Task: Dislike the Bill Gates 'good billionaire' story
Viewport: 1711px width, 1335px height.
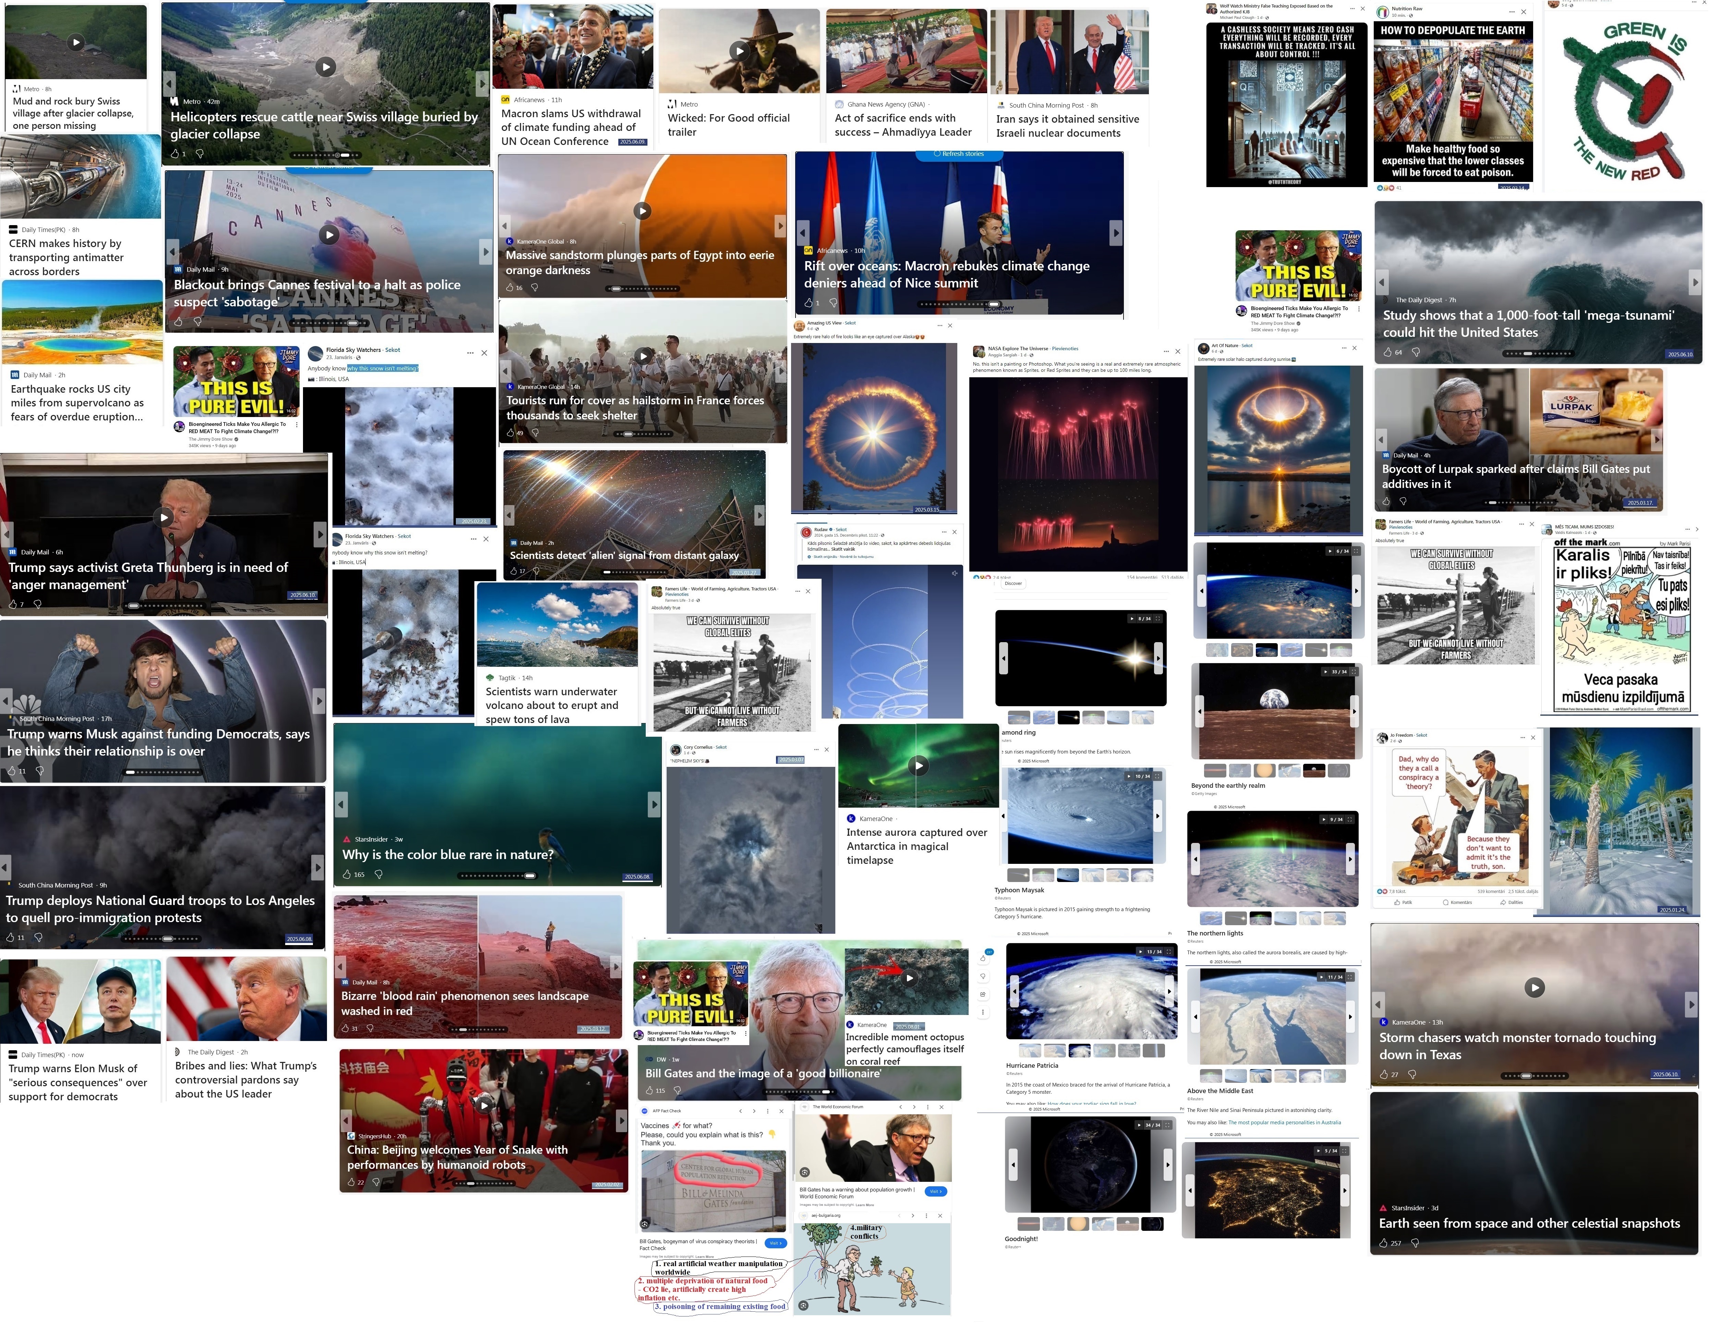Action: (677, 1090)
